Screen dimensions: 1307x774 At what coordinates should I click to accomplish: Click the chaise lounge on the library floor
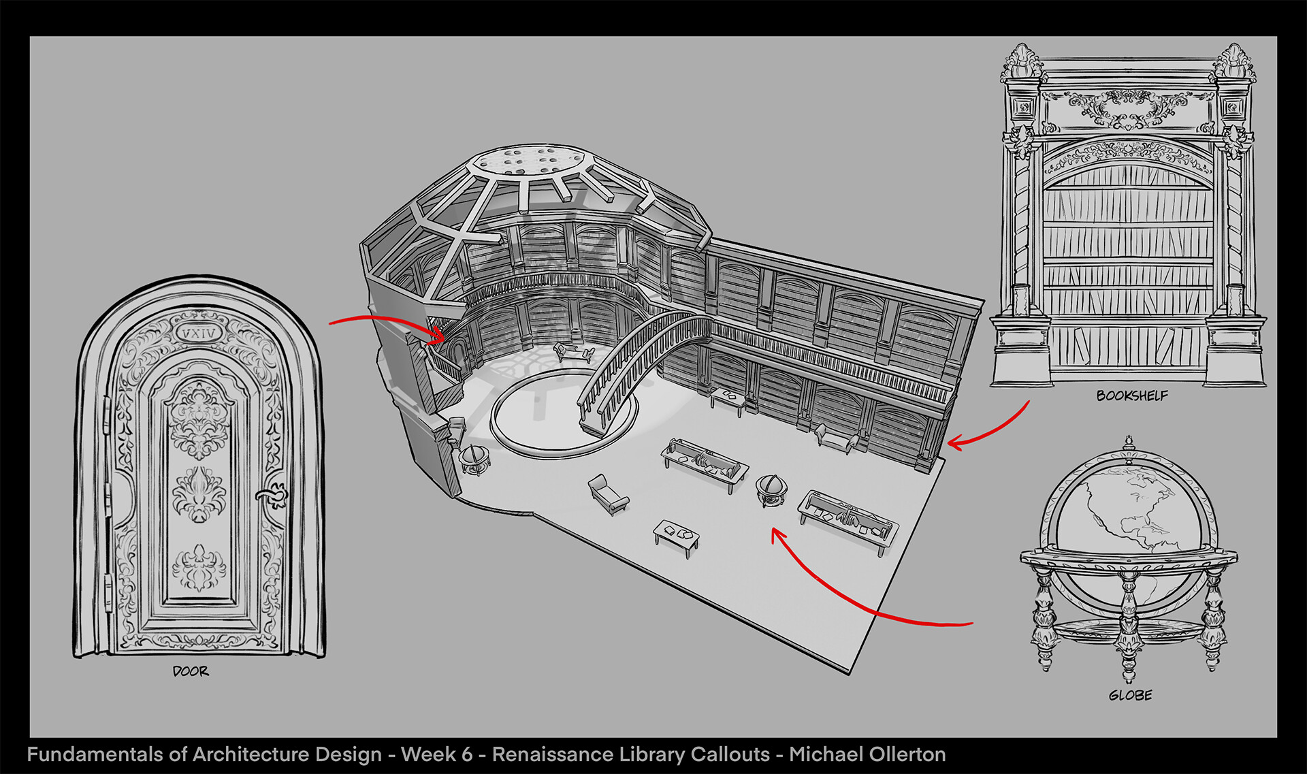(607, 494)
